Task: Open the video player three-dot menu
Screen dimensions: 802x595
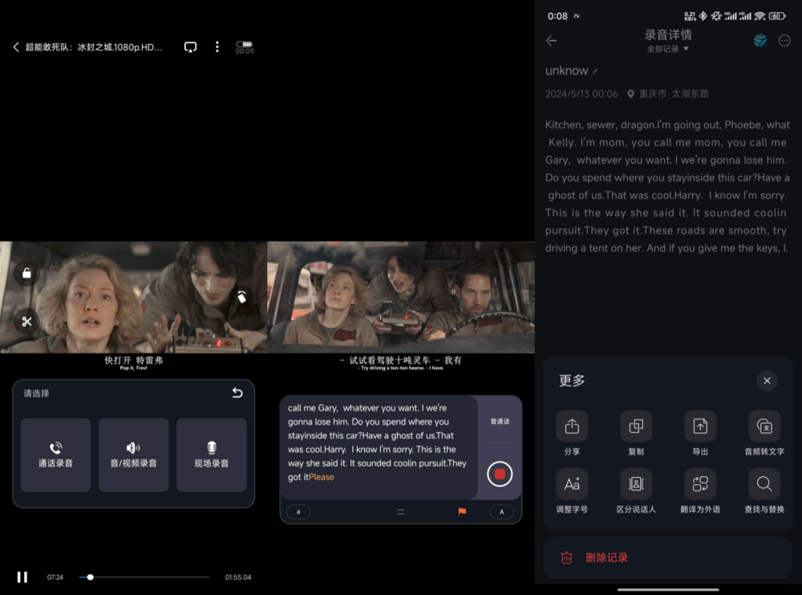Action: [x=217, y=47]
